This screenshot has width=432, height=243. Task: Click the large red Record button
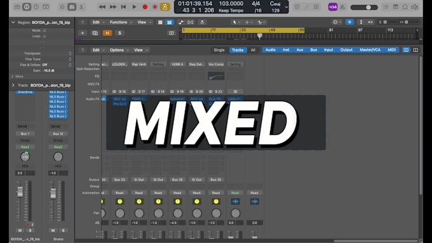(x=145, y=7)
